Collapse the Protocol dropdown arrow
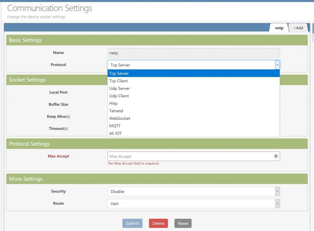The width and height of the screenshot is (314, 231). click(x=277, y=65)
